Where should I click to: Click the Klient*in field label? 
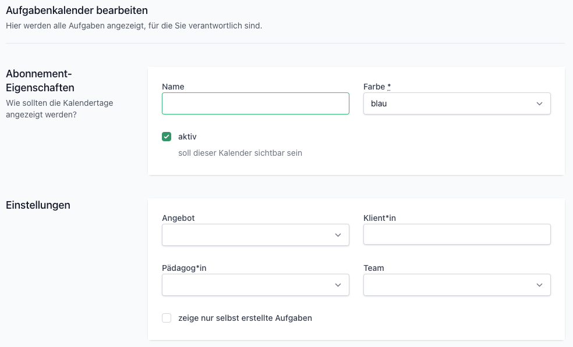tap(380, 218)
